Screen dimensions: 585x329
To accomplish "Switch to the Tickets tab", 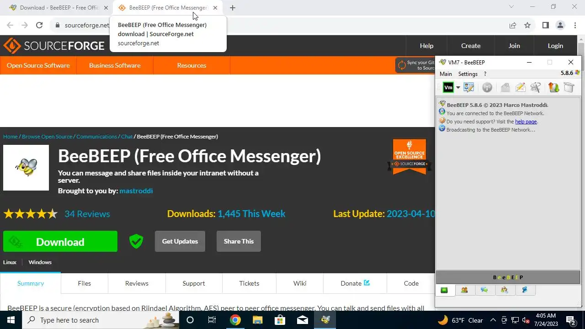I will click(249, 283).
